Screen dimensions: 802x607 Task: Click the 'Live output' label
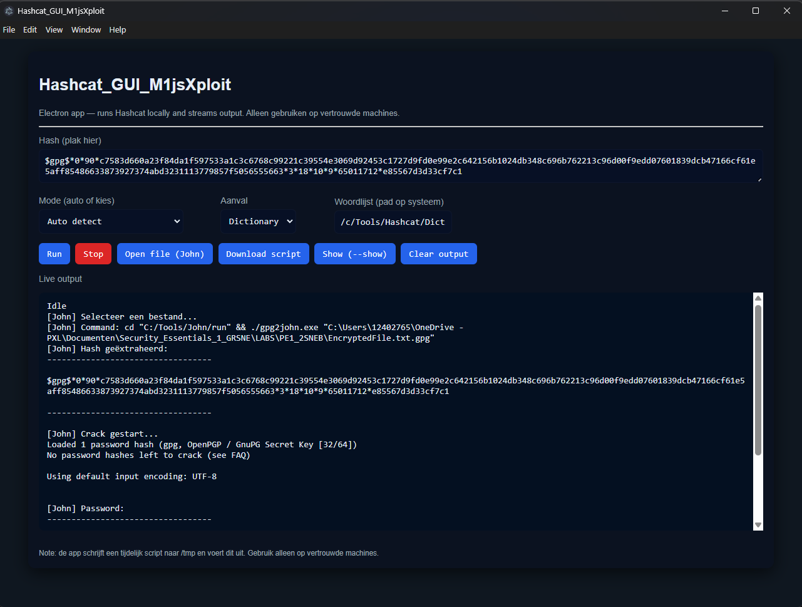tap(61, 279)
